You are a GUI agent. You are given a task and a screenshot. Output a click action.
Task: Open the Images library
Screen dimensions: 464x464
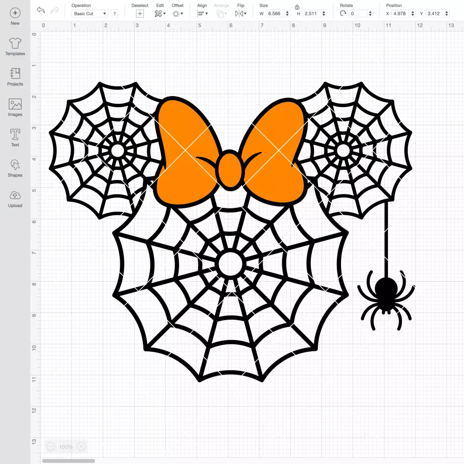15,108
